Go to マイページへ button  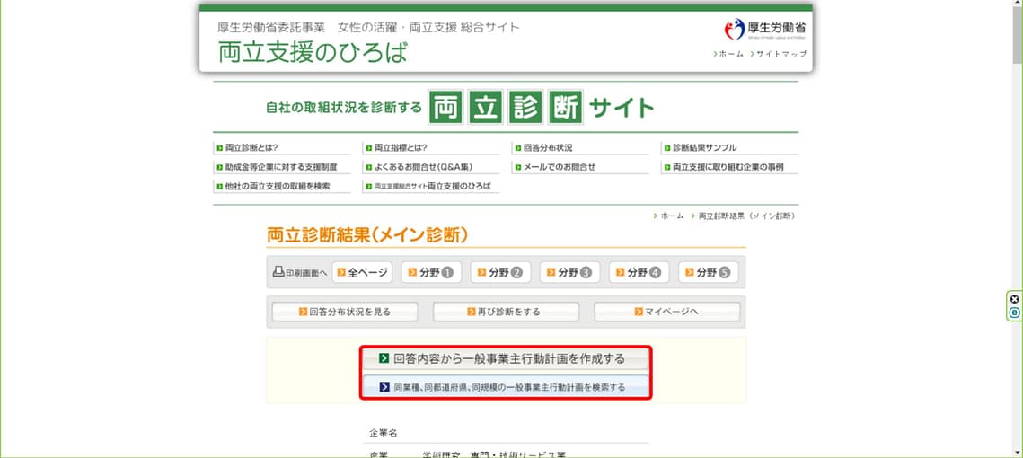(666, 312)
